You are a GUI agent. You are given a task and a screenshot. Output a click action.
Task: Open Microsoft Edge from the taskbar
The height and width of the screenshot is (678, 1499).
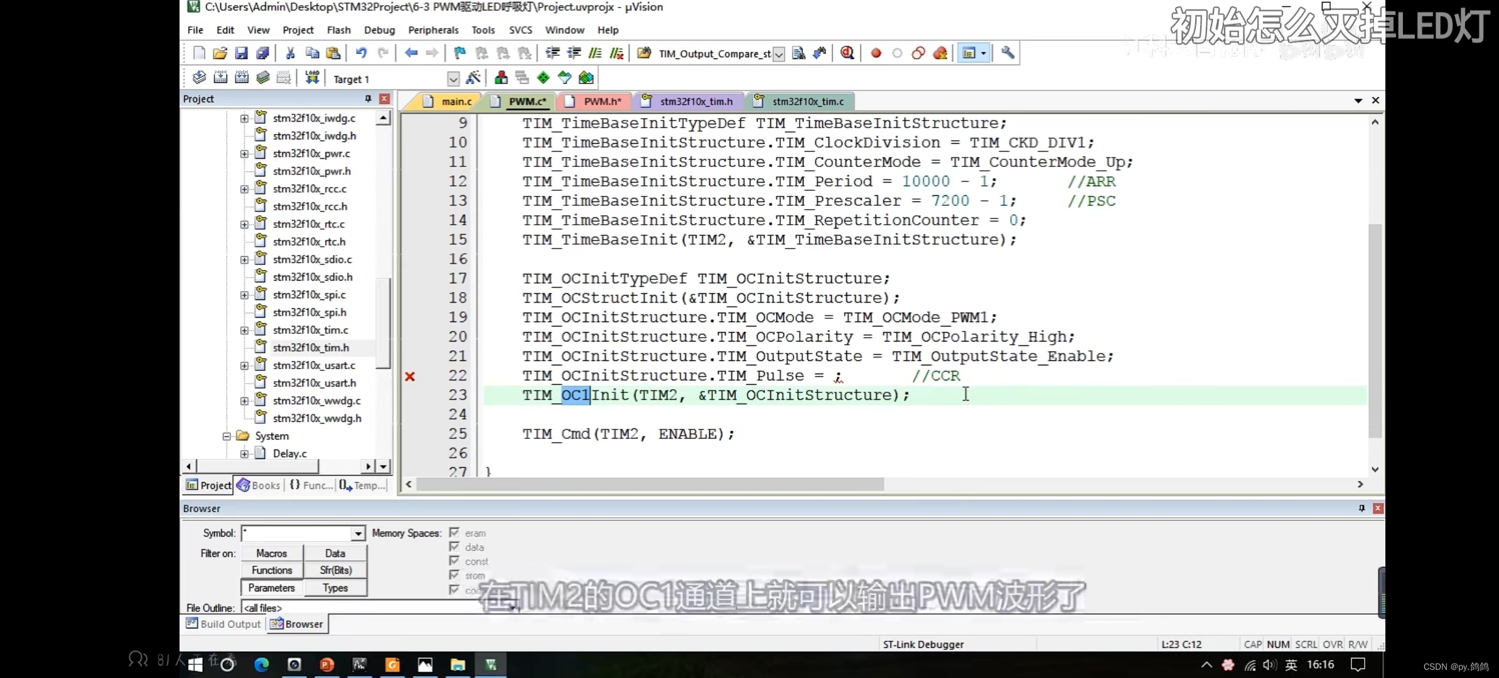261,665
